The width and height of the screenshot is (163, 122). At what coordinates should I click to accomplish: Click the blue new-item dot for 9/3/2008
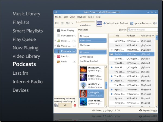(x=112, y=67)
